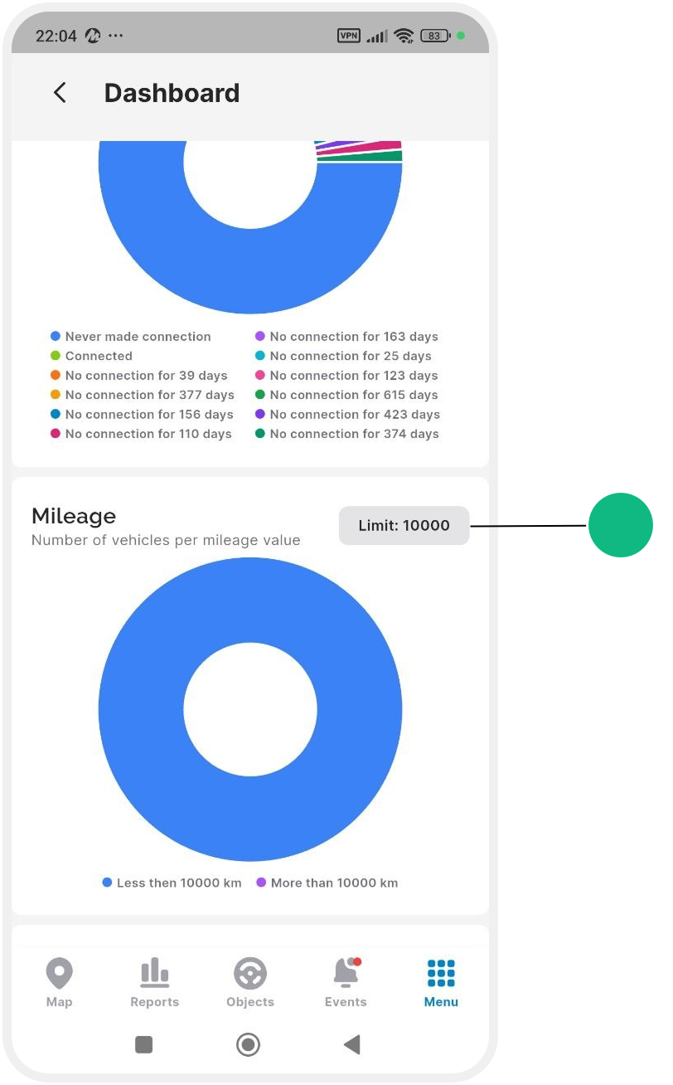Viewport: 673px width, 1085px height.
Task: Select 'No connection for 615 days' legend
Action: pos(346,395)
